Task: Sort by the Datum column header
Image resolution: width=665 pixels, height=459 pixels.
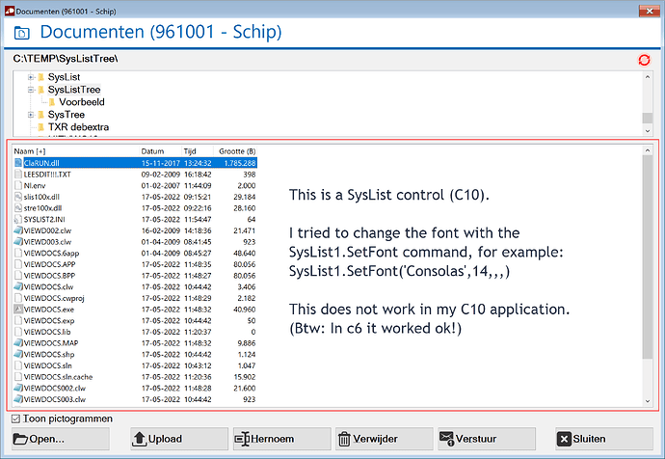Action: click(161, 151)
